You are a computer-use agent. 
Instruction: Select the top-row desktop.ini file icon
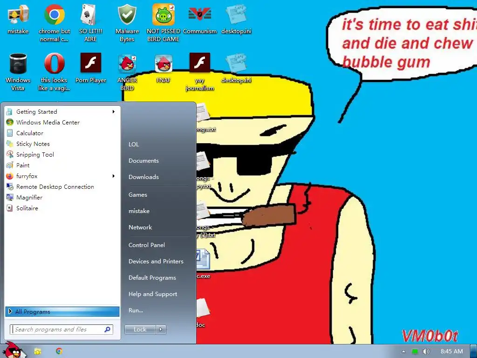(236, 20)
